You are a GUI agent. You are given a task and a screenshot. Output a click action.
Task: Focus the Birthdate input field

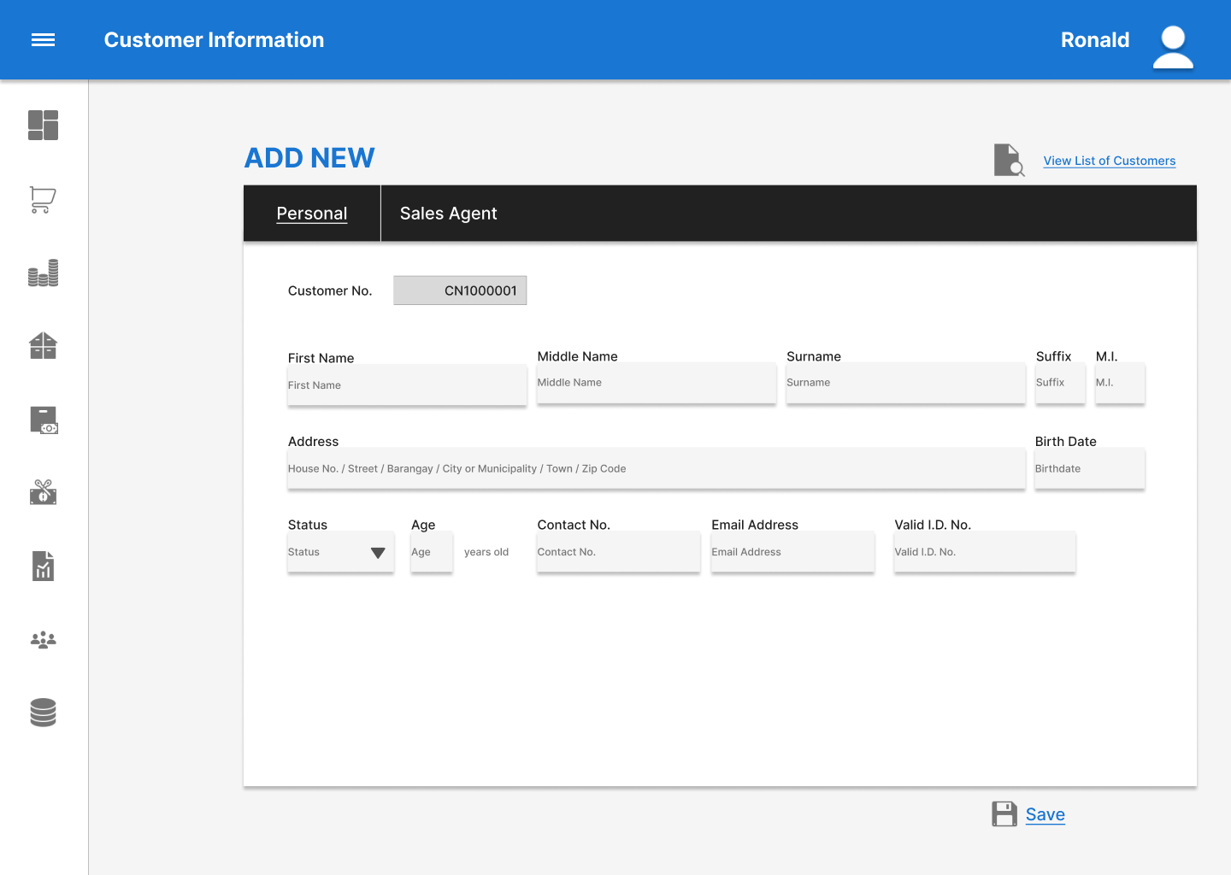(x=1089, y=469)
